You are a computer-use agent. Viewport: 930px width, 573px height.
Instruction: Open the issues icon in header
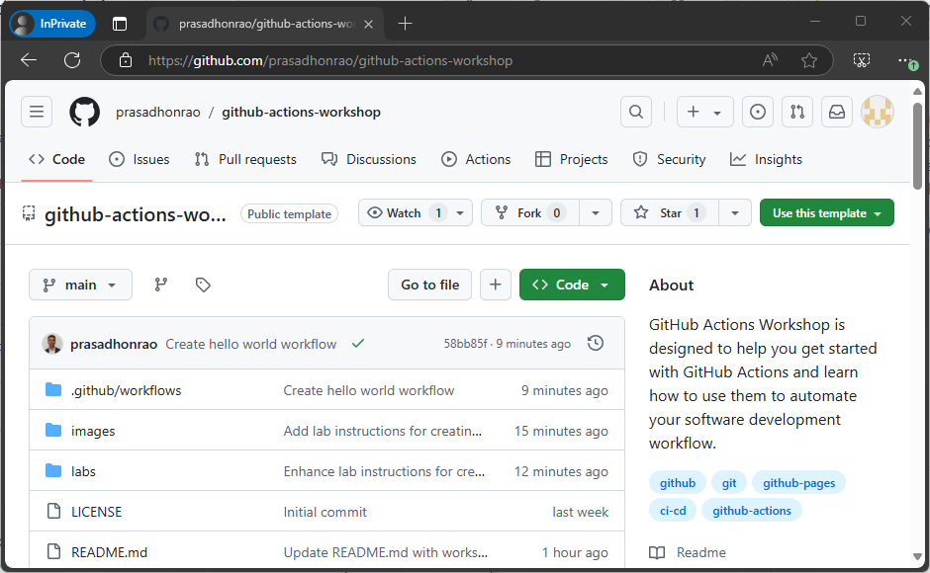pyautogui.click(x=758, y=112)
